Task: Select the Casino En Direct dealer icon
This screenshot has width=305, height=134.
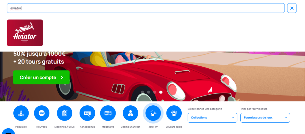Action: tap(130, 113)
